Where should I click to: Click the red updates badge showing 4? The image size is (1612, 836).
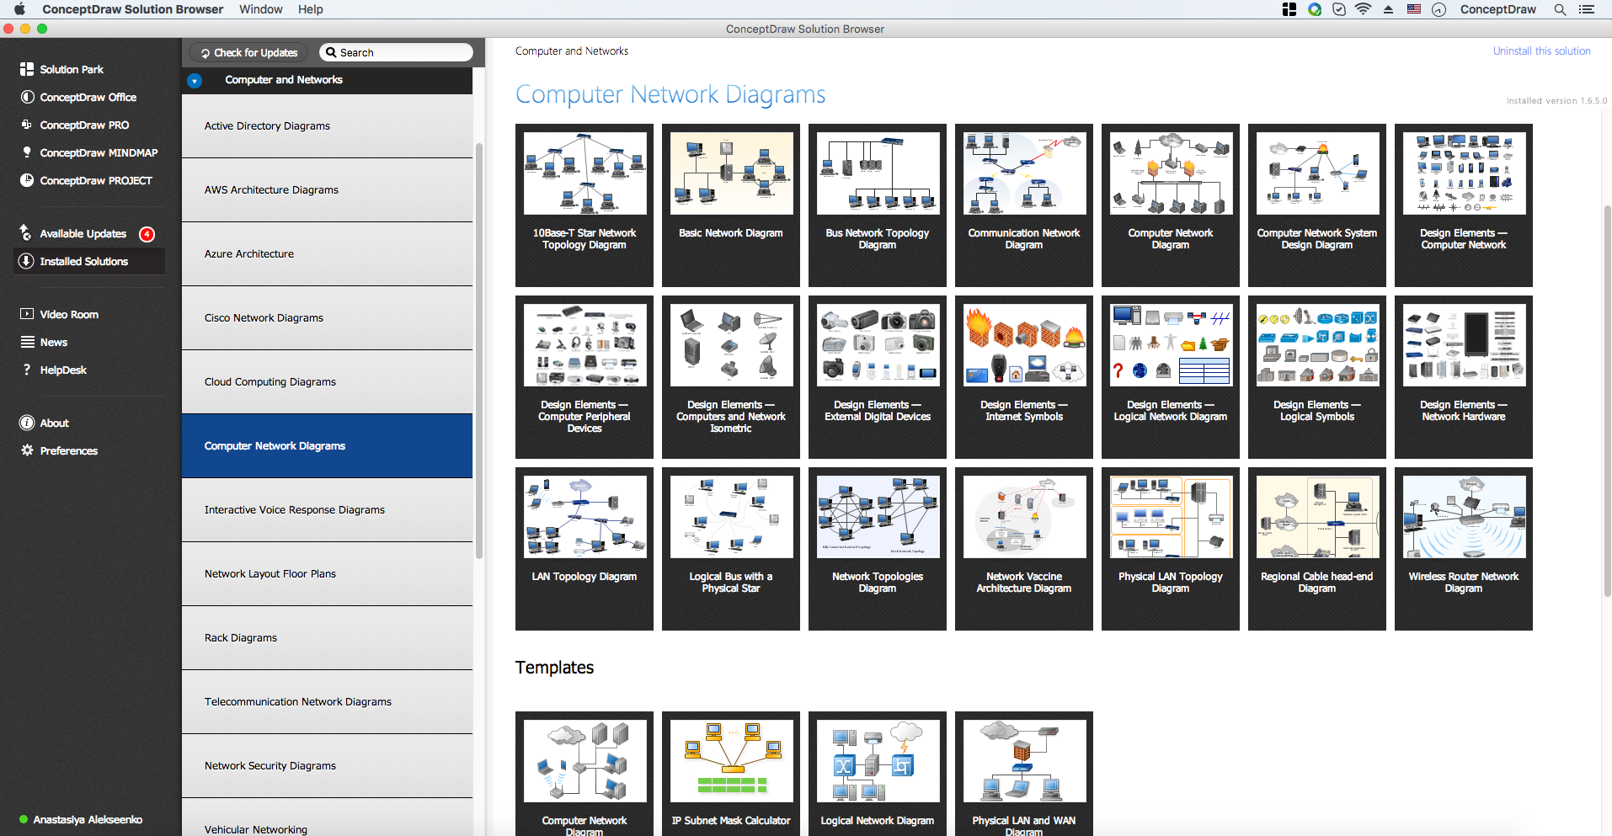147,234
